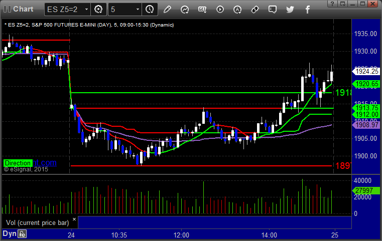Minimize the chart window

(x=352, y=4)
